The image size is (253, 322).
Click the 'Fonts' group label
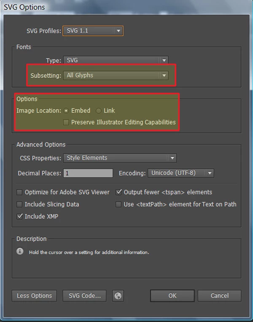coord(24,47)
